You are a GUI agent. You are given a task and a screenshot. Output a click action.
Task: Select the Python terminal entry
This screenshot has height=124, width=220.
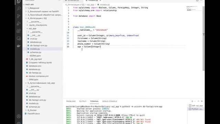[x=196, y=109]
